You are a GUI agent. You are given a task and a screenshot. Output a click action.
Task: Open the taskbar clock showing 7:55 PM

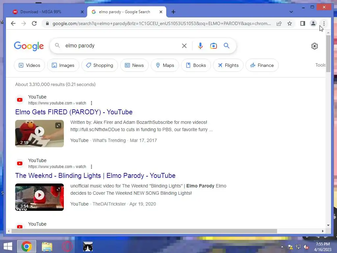point(323,247)
